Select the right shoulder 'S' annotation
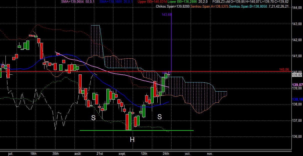Screen dimensions: 303x156 (159, 116)
